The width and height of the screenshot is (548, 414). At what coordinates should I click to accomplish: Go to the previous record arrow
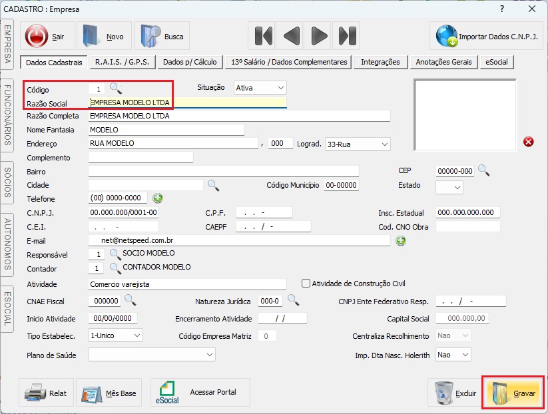point(292,36)
